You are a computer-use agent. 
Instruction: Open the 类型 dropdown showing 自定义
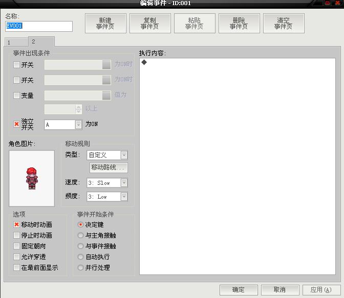pyautogui.click(x=107, y=155)
